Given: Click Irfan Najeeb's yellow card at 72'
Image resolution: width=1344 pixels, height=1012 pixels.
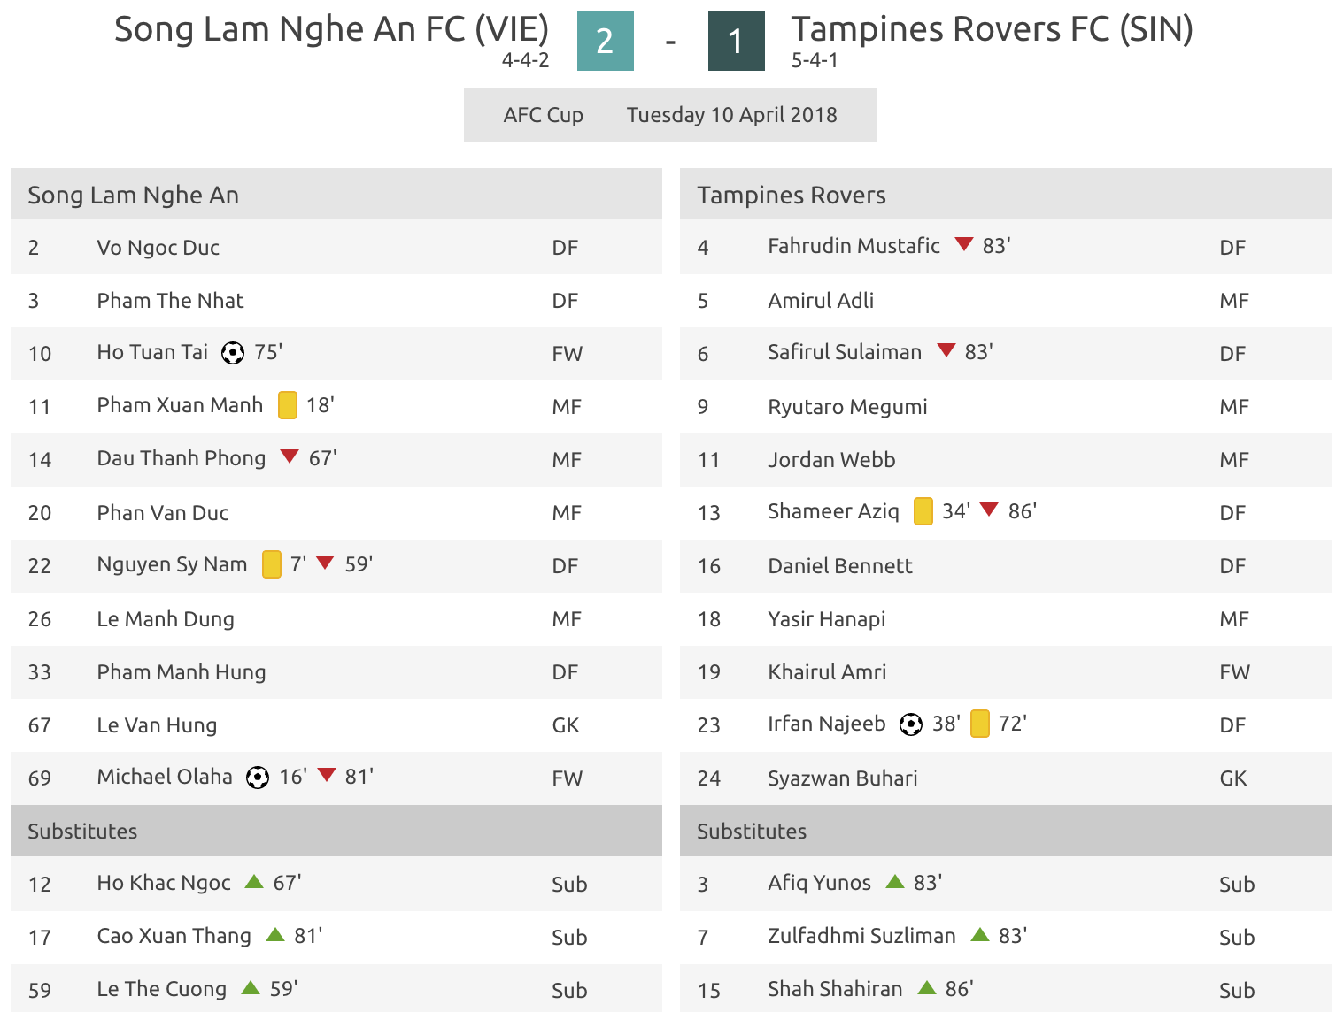Looking at the screenshot, I should pyautogui.click(x=980, y=724).
